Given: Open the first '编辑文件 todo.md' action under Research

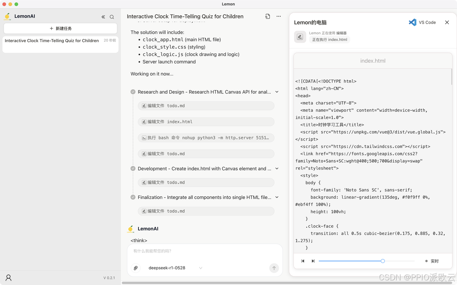Looking at the screenshot, I should tap(206, 106).
